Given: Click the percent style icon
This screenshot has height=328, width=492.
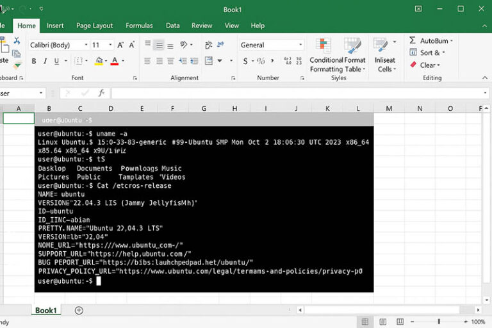Looking at the screenshot, I should click(261, 61).
